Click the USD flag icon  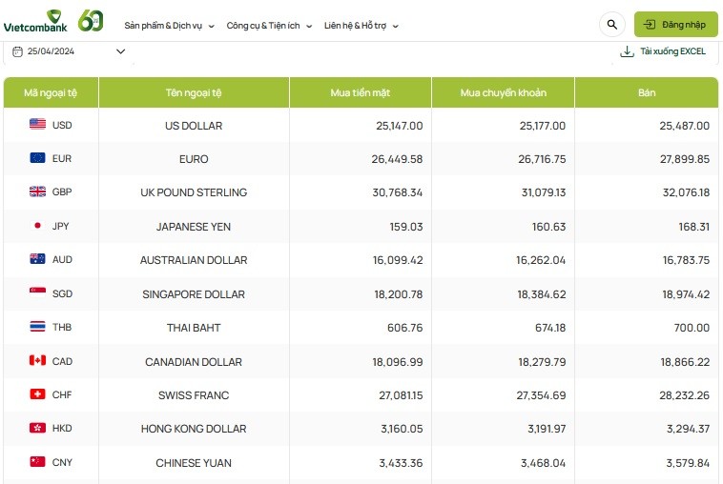click(x=37, y=125)
